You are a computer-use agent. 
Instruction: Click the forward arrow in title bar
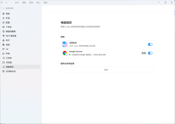coord(11,3)
